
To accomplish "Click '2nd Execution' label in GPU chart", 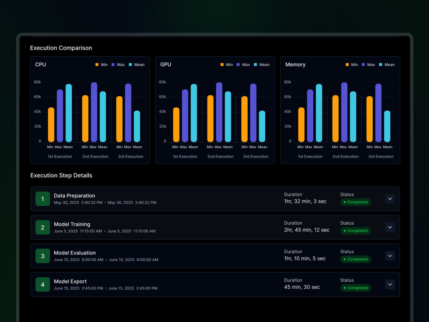I will (x=220, y=156).
